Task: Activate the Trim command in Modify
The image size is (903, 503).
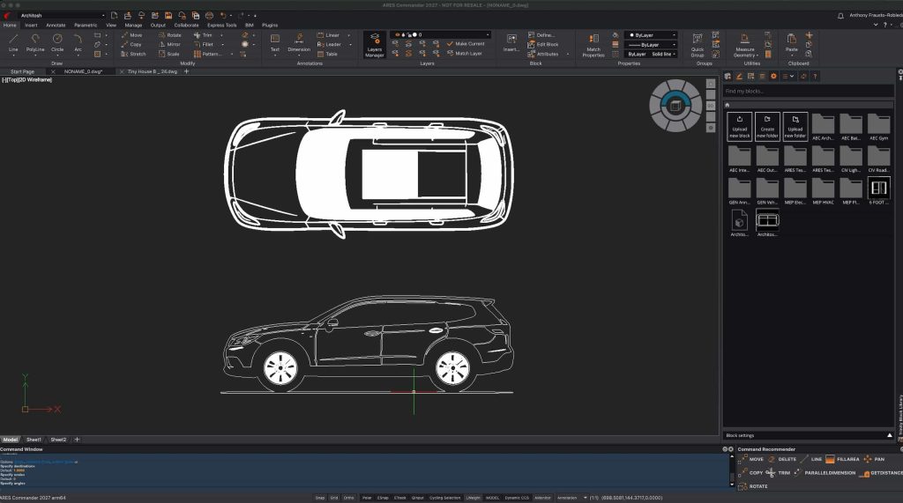Action: coord(203,35)
